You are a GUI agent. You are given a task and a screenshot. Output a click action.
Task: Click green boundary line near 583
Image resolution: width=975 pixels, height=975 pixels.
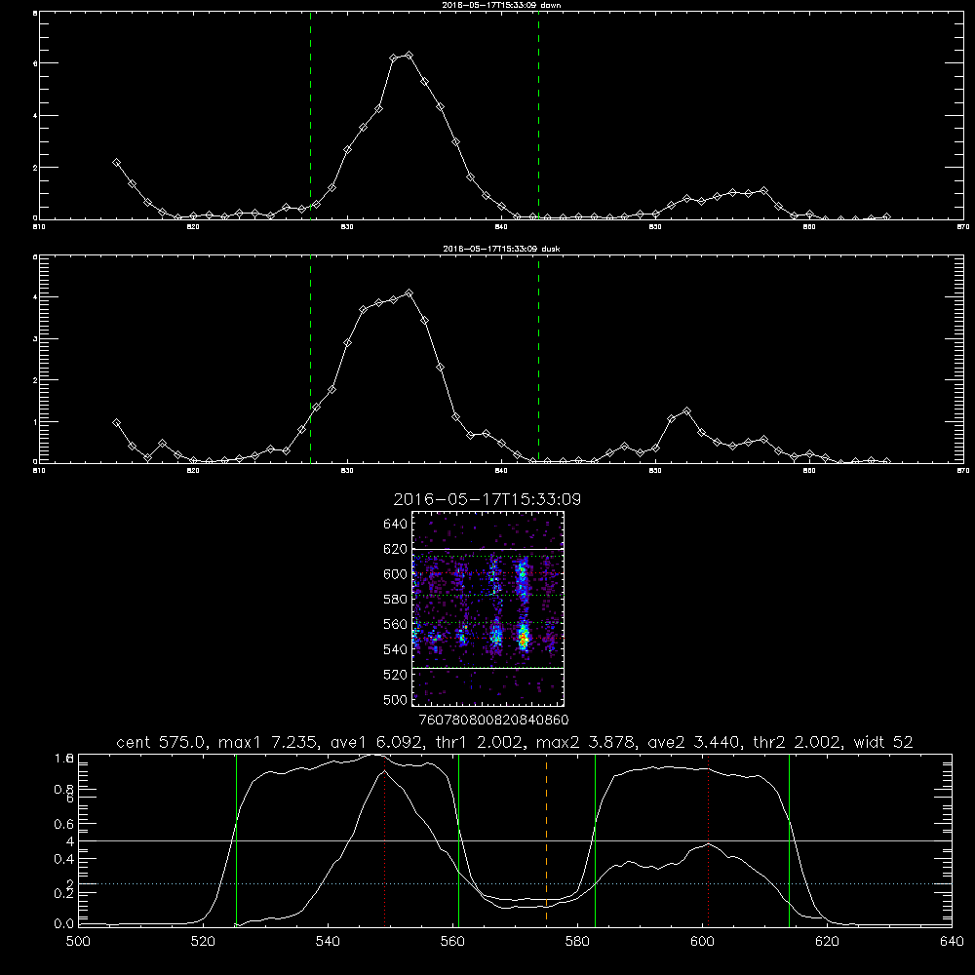[595, 839]
